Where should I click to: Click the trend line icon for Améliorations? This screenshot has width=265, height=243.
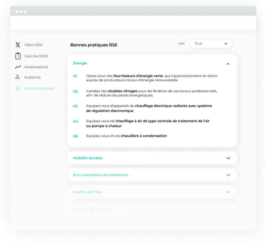[x=18, y=67]
